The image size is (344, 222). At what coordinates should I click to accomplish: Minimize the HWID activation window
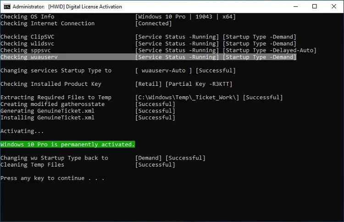(x=295, y=6)
